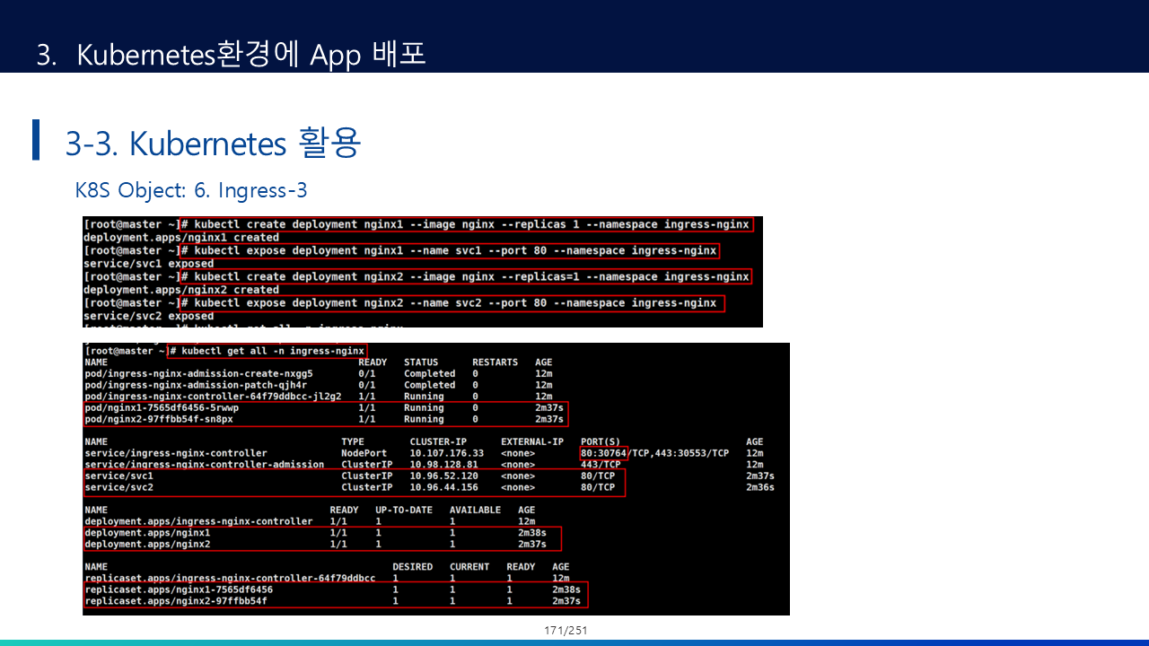Click cluster IP "10.107.176.33"
The width and height of the screenshot is (1149, 646).
[446, 453]
